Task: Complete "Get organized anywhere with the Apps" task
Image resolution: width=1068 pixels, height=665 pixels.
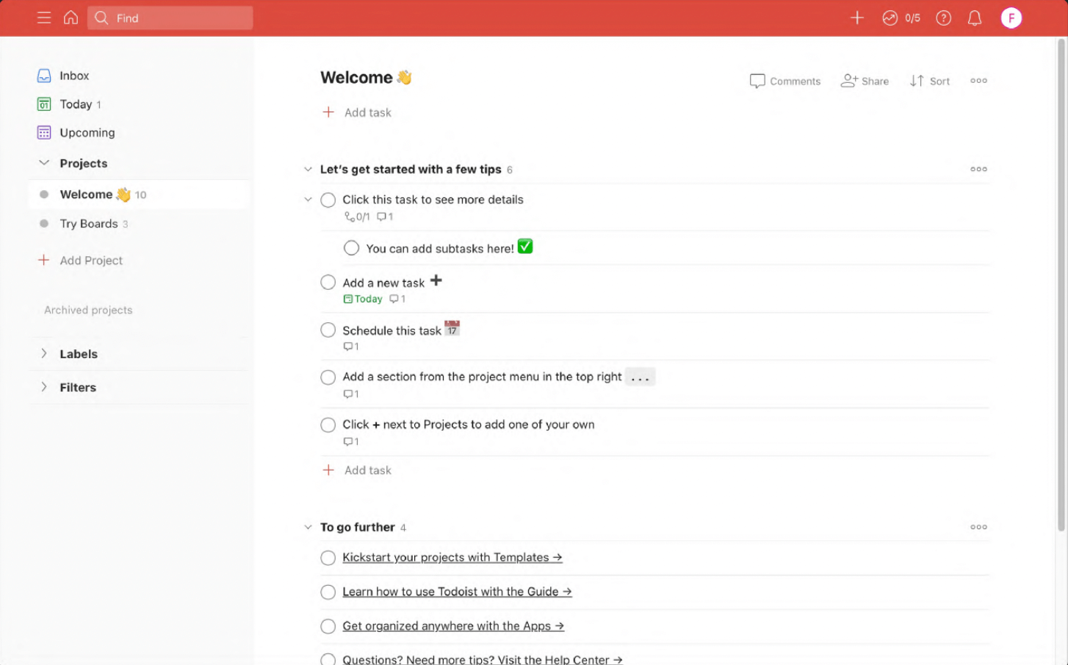Action: [x=328, y=626]
